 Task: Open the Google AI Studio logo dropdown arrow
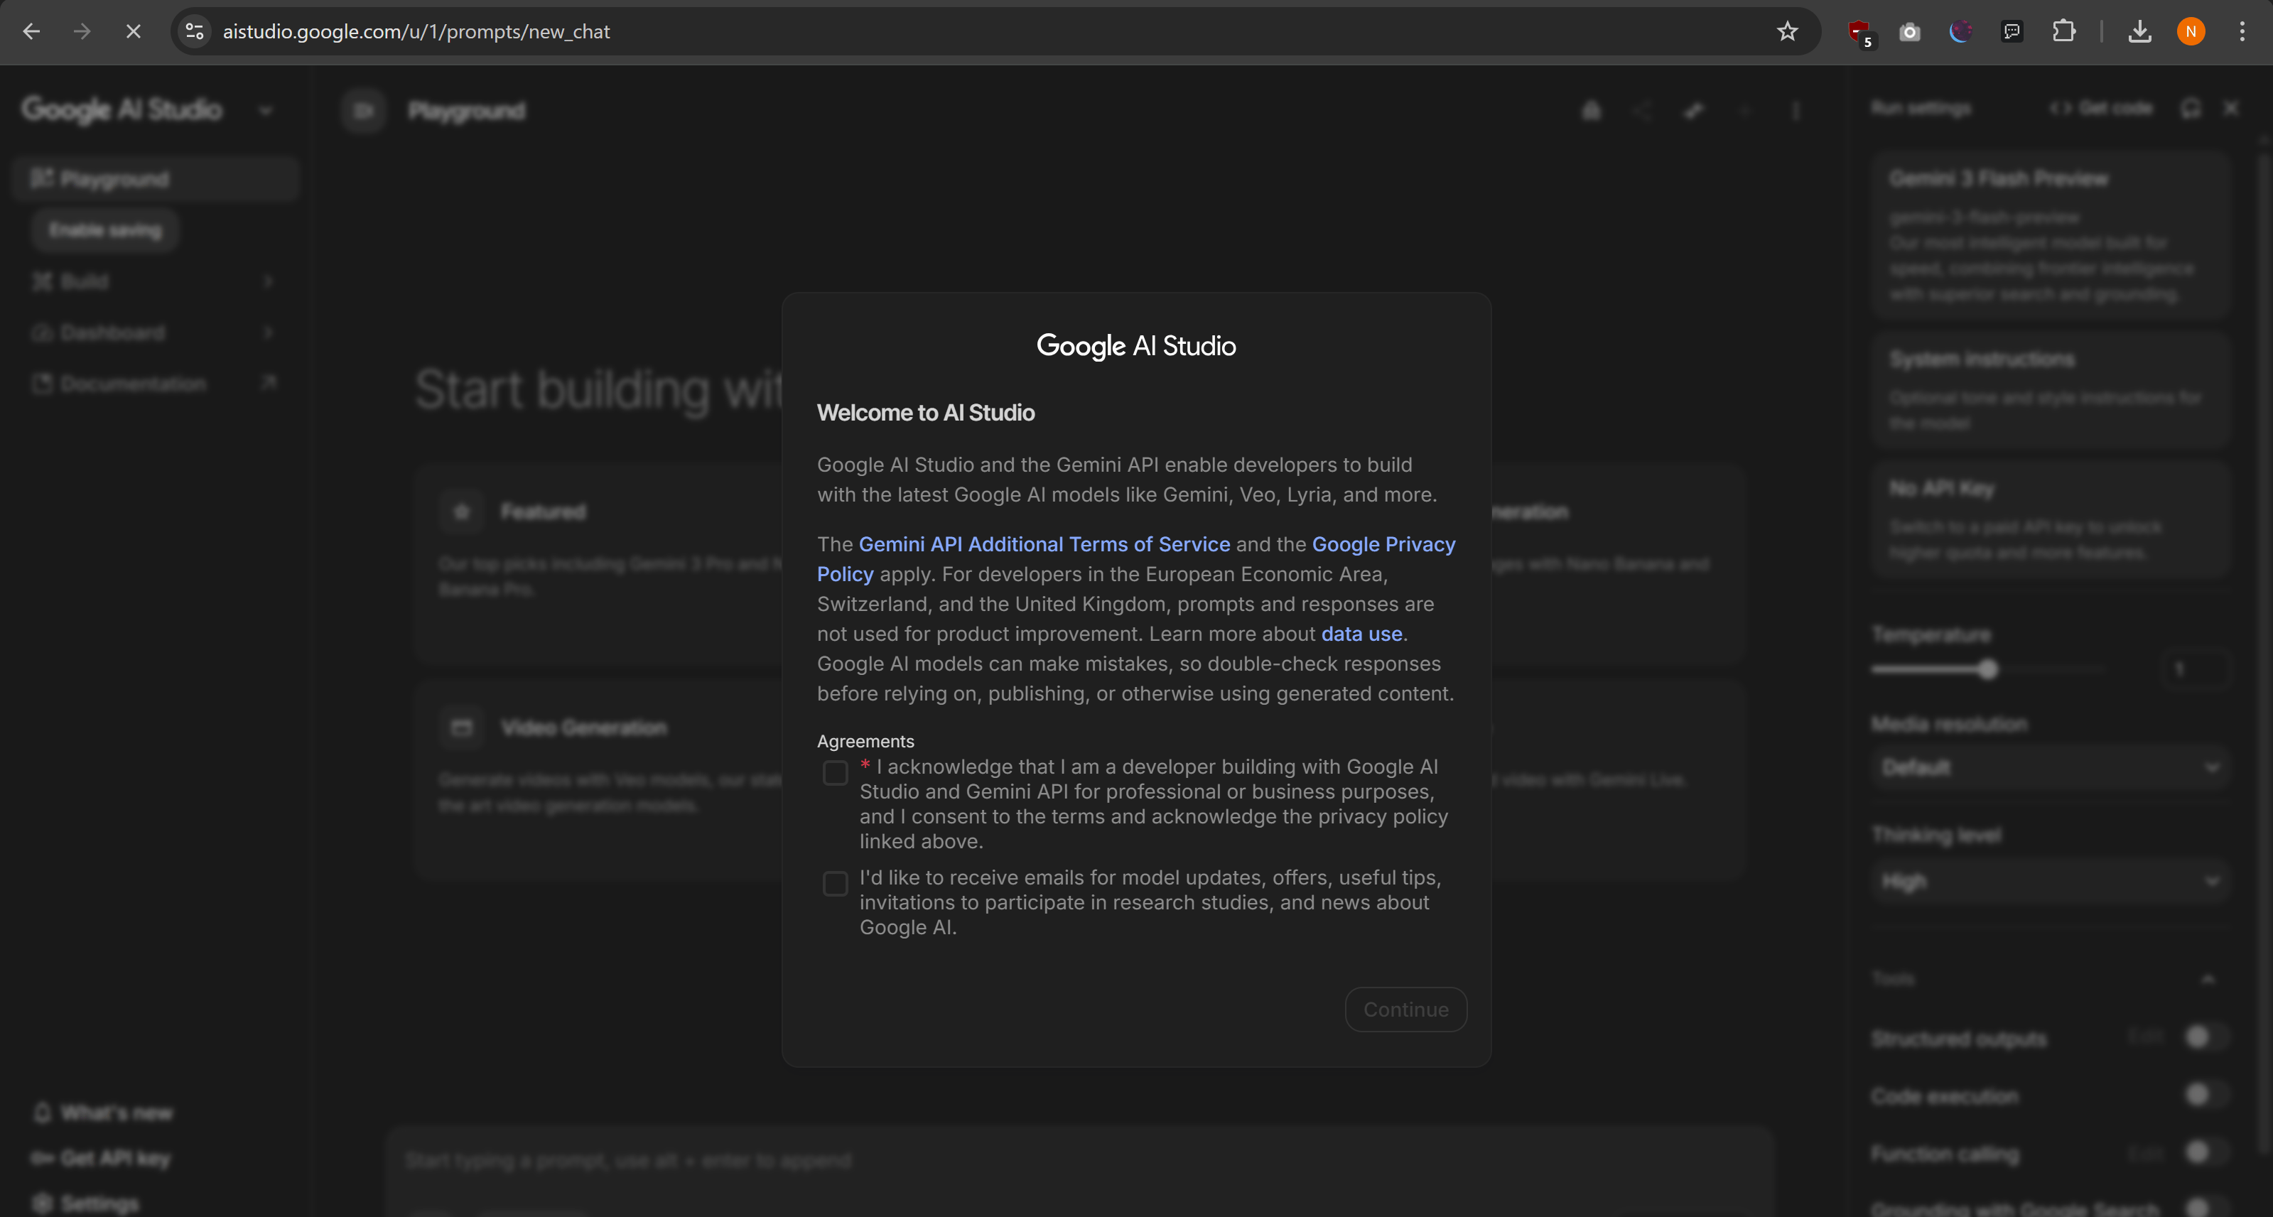(266, 110)
